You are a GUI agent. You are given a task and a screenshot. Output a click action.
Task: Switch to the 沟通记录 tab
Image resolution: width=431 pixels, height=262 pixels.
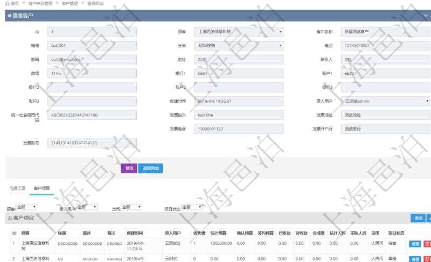click(x=17, y=188)
